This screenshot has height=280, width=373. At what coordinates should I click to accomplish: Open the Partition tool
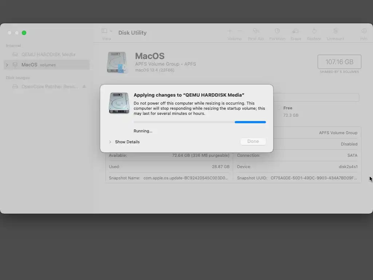click(x=277, y=31)
